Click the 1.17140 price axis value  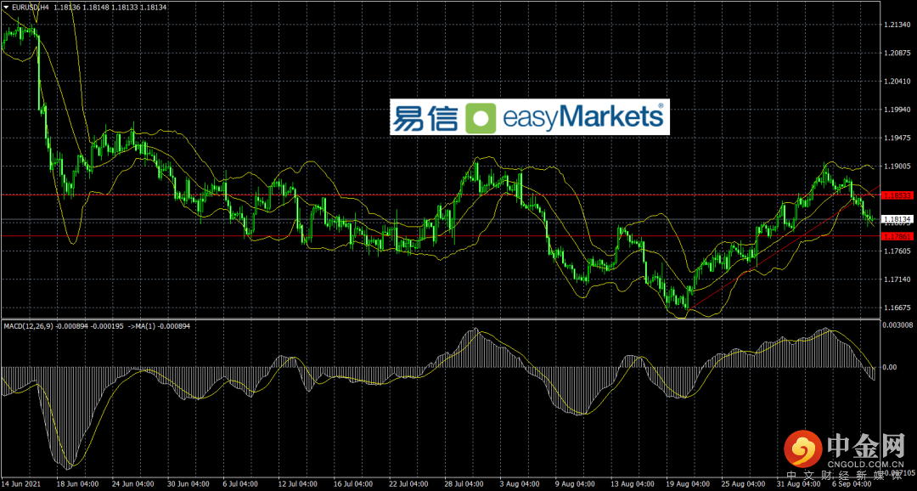point(897,279)
